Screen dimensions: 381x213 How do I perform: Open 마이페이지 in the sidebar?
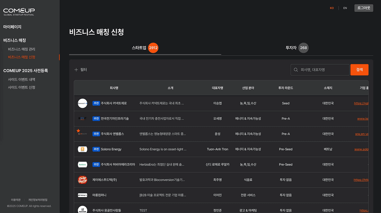click(x=12, y=27)
